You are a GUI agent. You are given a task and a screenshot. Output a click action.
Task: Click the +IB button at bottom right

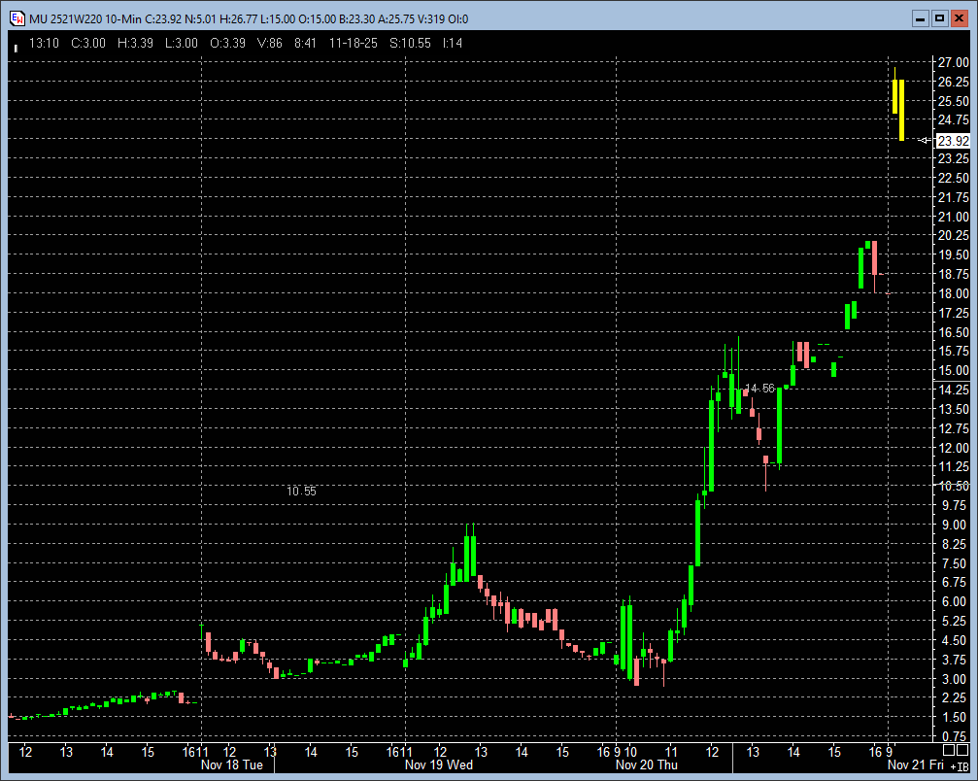tap(959, 765)
